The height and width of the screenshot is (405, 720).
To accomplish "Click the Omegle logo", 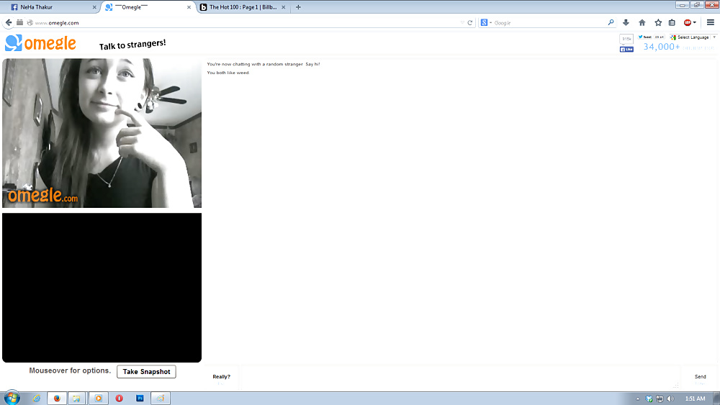I will [x=40, y=43].
